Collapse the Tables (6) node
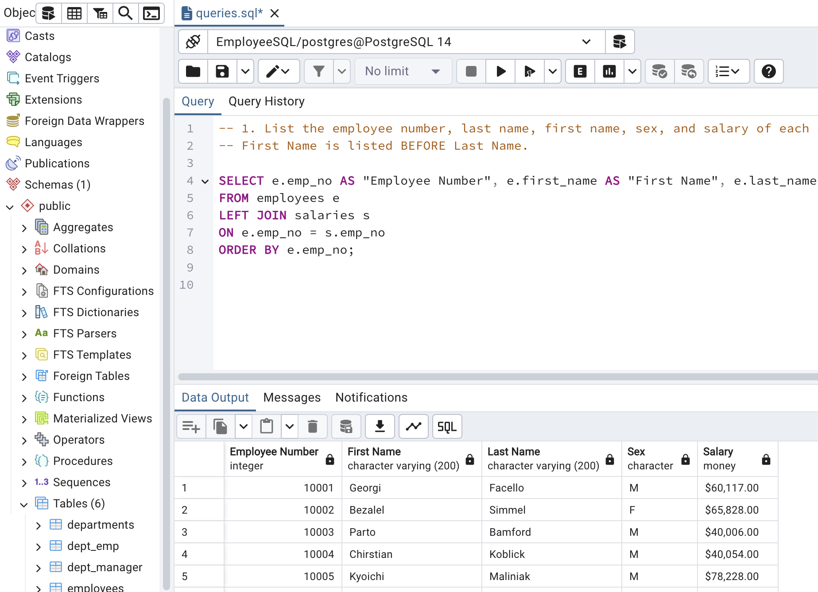The image size is (818, 592). pos(24,504)
